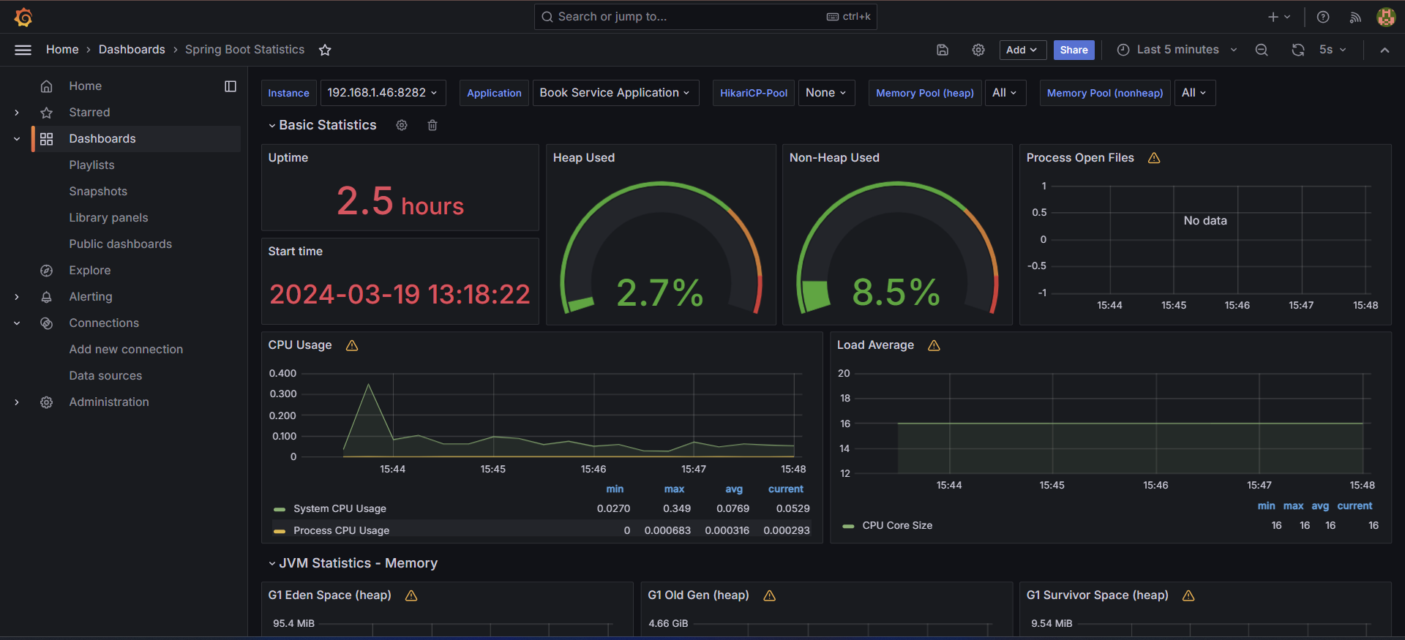
Task: Click the save dashboard icon
Action: 943,50
